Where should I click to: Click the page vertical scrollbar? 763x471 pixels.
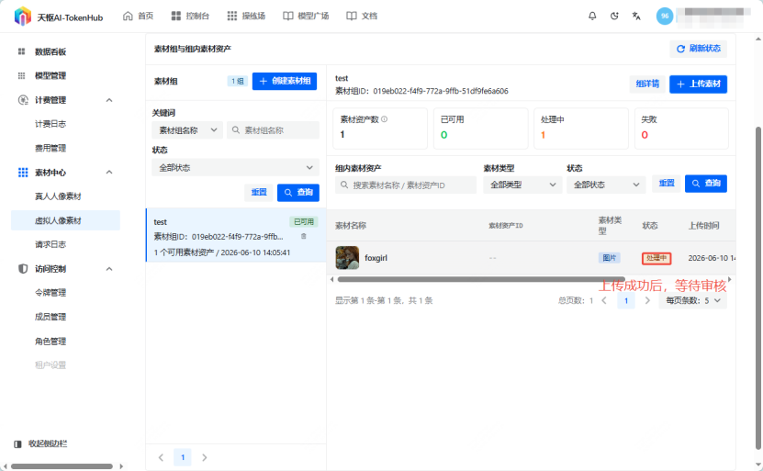(x=758, y=287)
